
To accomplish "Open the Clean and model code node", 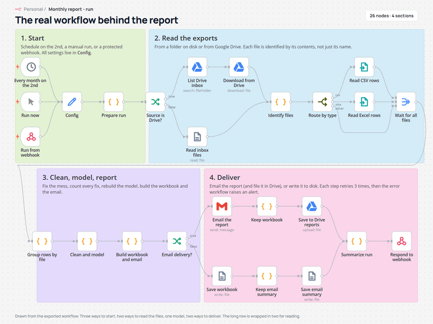I will pos(87,241).
